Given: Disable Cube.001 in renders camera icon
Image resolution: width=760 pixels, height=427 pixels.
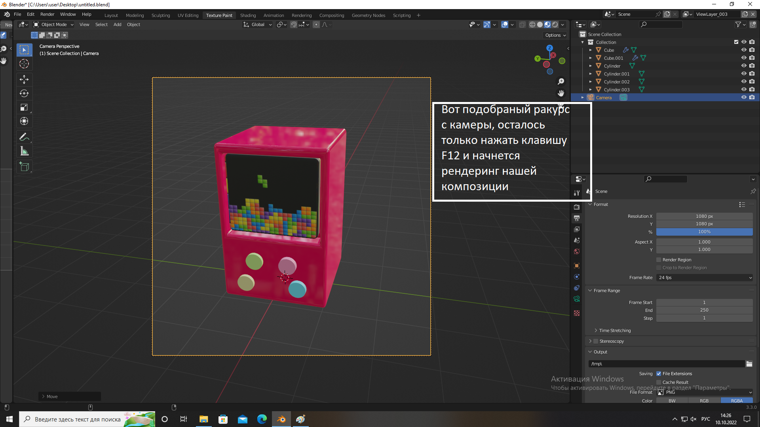Looking at the screenshot, I should coord(752,58).
